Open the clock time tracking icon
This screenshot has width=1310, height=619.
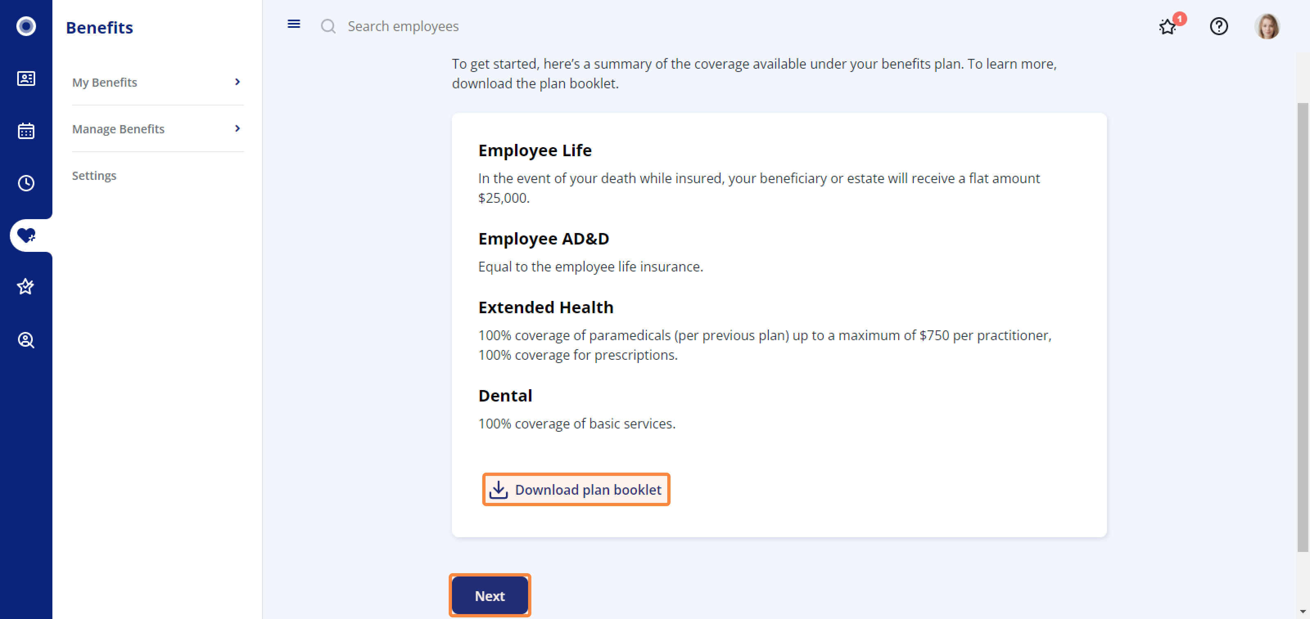click(x=26, y=183)
